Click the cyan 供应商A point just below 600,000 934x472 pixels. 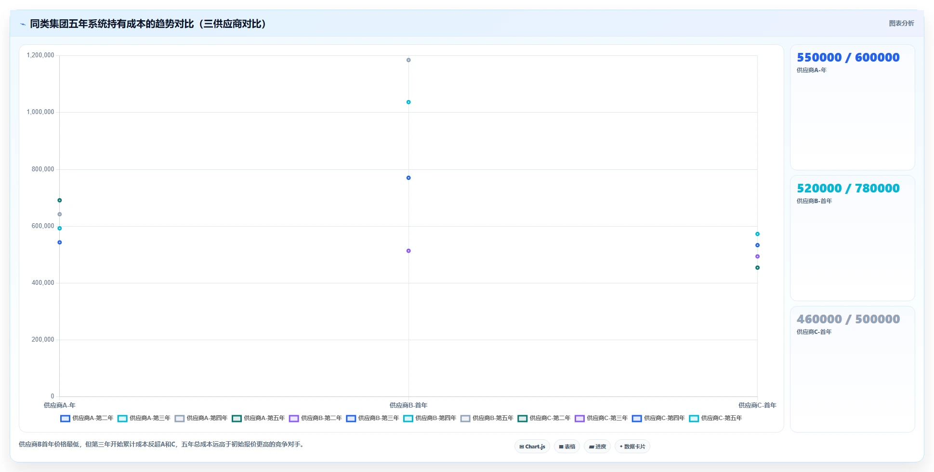click(x=60, y=229)
